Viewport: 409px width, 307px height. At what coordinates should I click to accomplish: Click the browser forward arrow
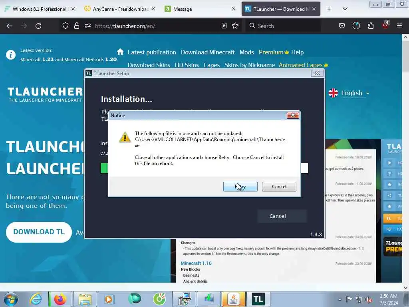tap(24, 26)
